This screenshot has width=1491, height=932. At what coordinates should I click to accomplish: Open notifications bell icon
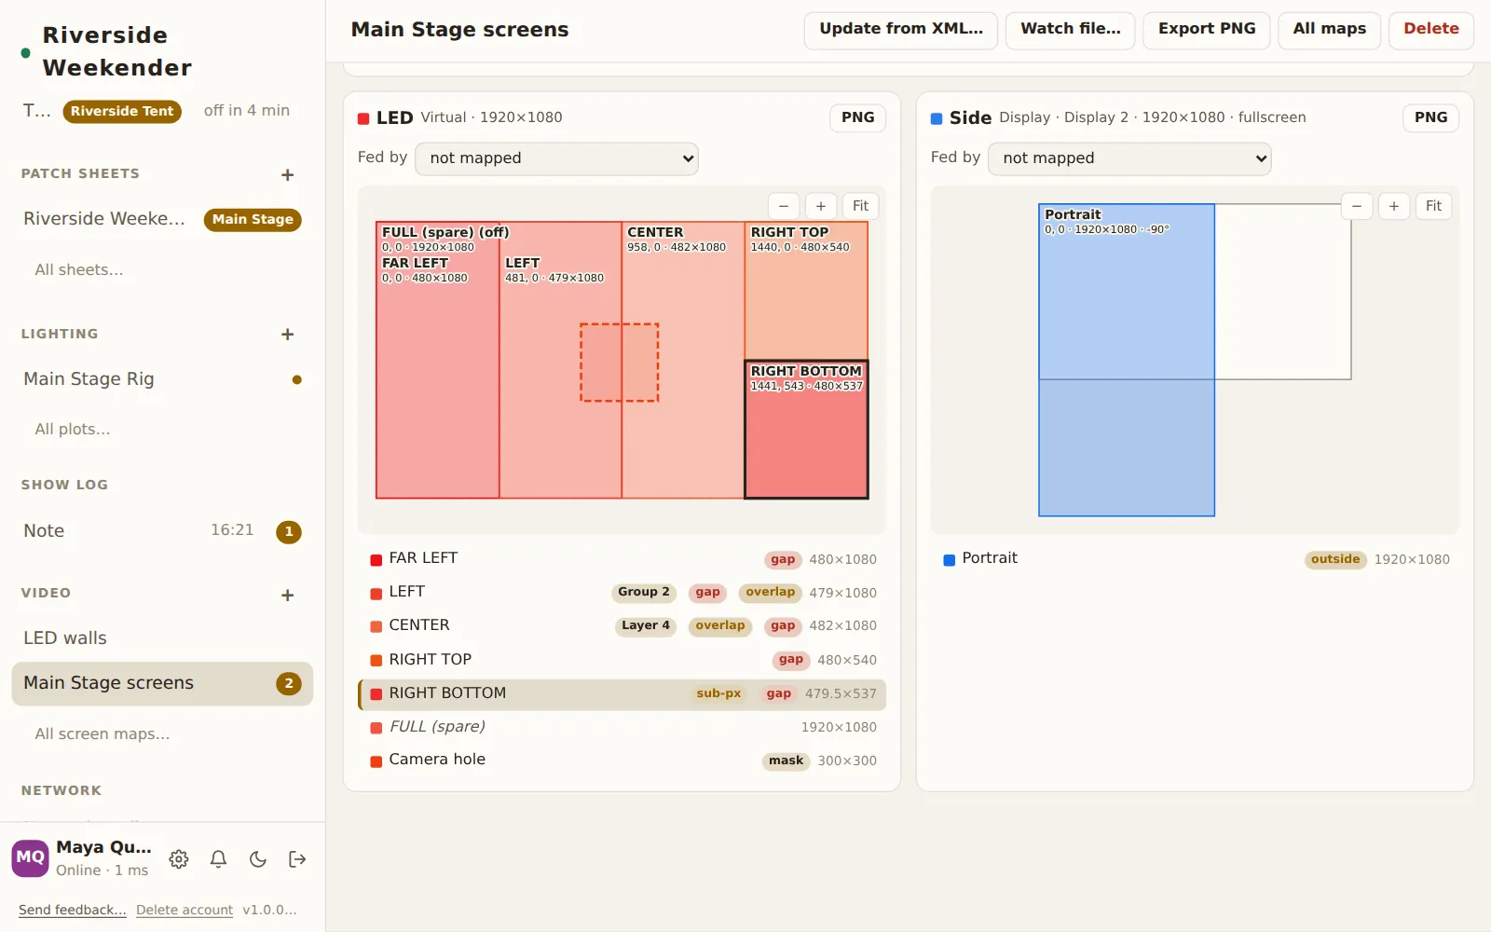coord(218,859)
